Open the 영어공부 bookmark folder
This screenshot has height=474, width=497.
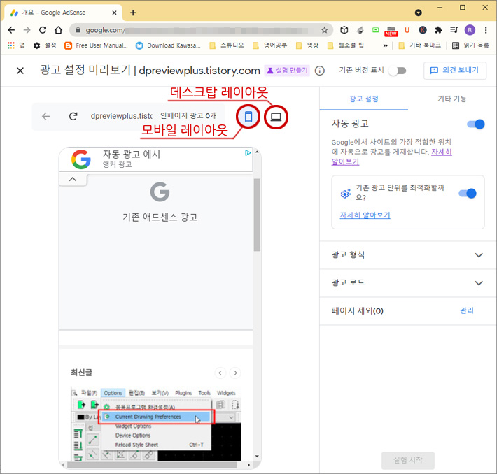(269, 45)
